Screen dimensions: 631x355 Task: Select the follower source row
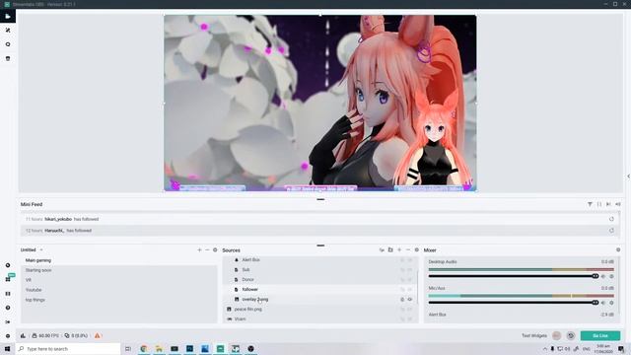[x=319, y=289]
